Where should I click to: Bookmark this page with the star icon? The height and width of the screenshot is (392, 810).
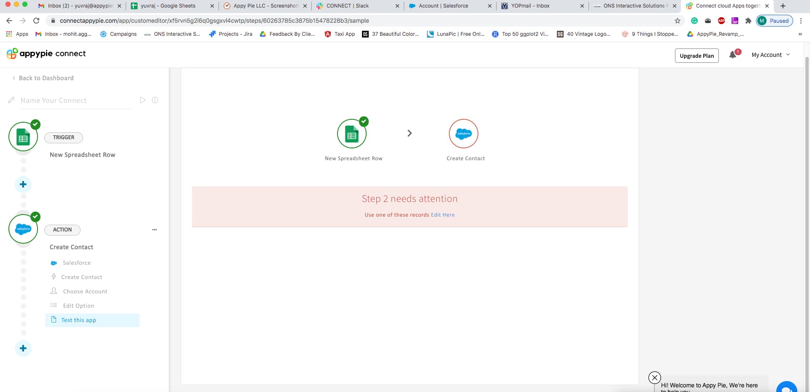(x=678, y=21)
